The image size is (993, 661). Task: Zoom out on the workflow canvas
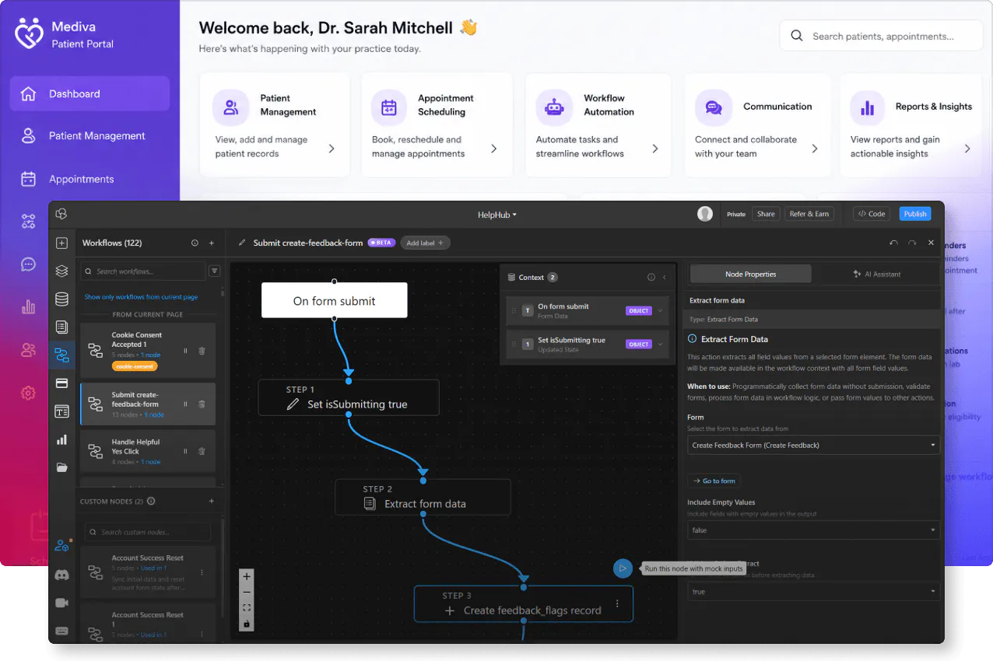pos(247,593)
